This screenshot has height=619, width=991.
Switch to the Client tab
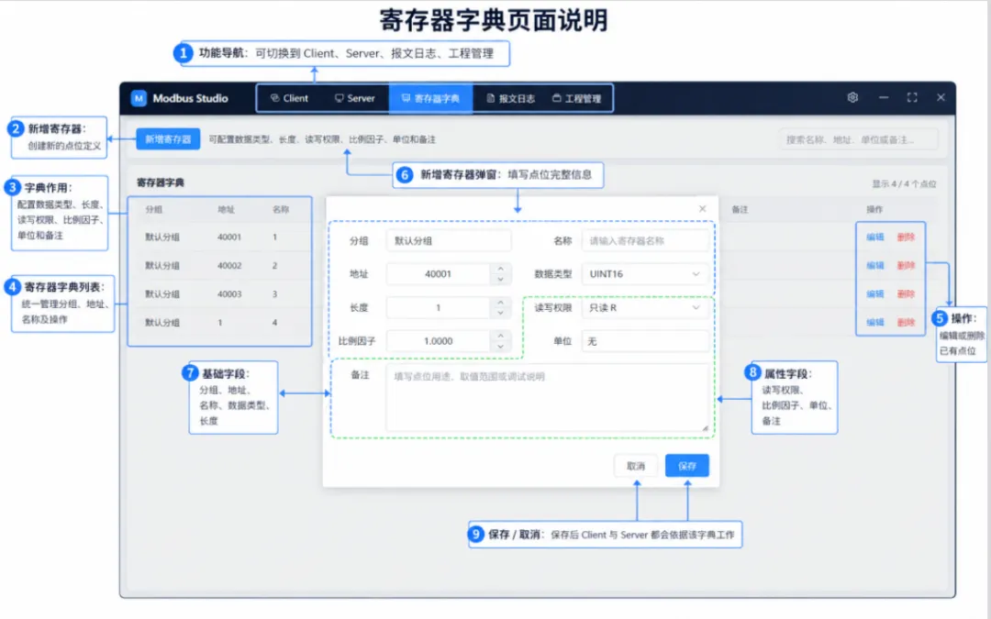tap(289, 98)
